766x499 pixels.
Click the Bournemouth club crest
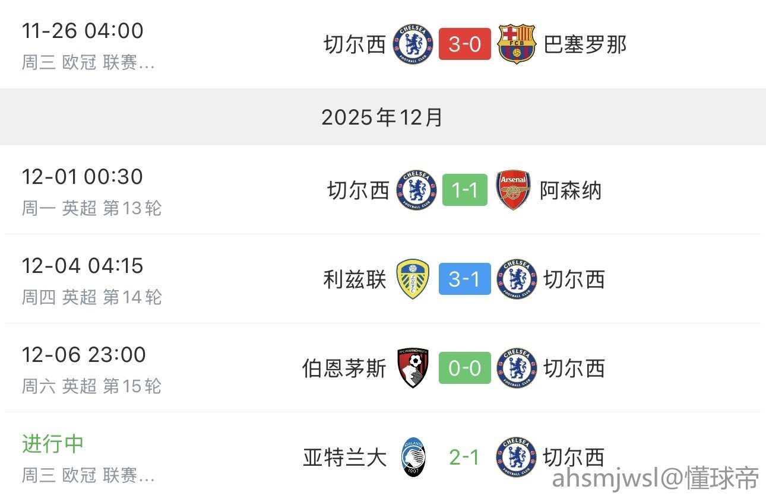point(413,368)
